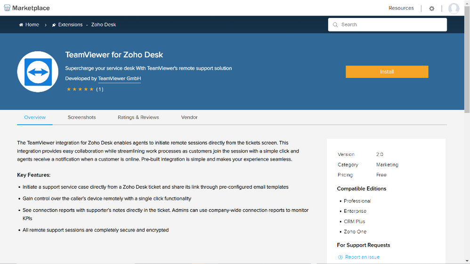The width and height of the screenshot is (470, 264).
Task: Click the search magnifier icon
Action: coord(335,24)
